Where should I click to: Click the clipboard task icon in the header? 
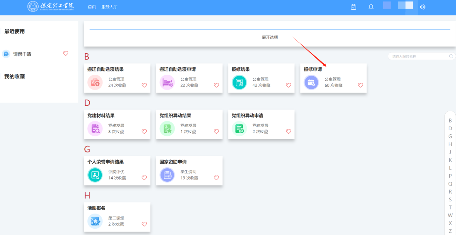(x=353, y=7)
